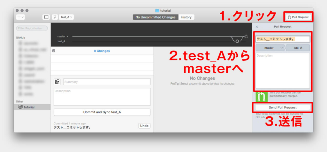Click the 0 Changes header

(x=102, y=51)
